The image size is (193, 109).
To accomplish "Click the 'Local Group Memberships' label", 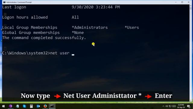I will [x=30, y=28].
